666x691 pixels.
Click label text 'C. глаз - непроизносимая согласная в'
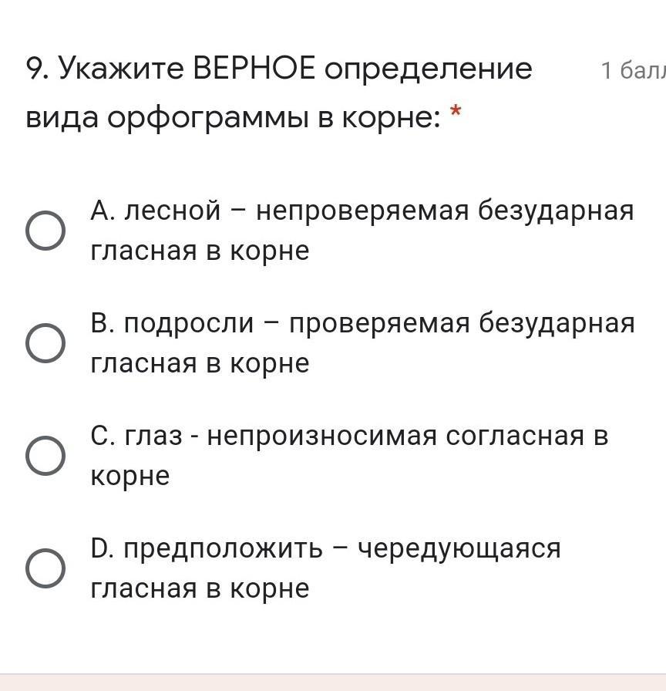pyautogui.click(x=348, y=436)
